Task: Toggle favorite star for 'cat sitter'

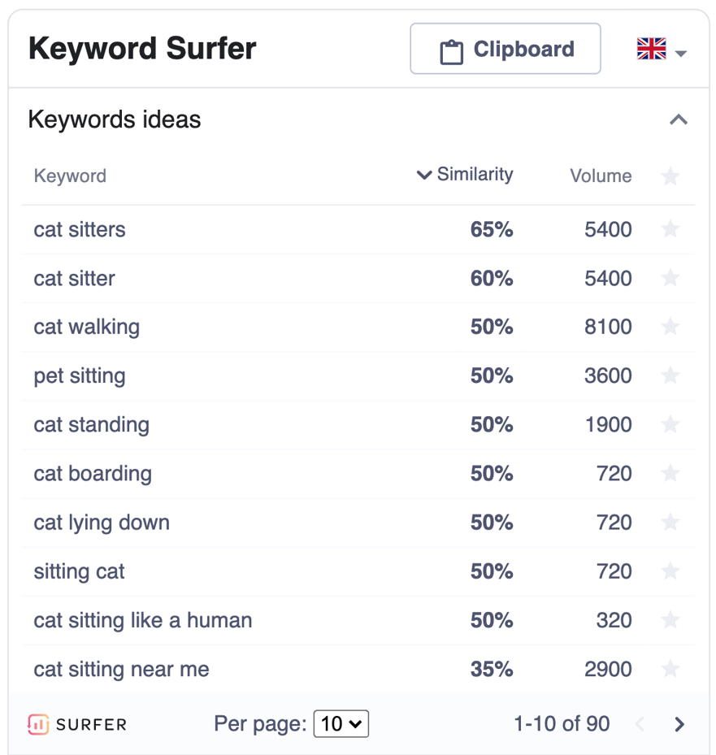Action: [x=670, y=278]
